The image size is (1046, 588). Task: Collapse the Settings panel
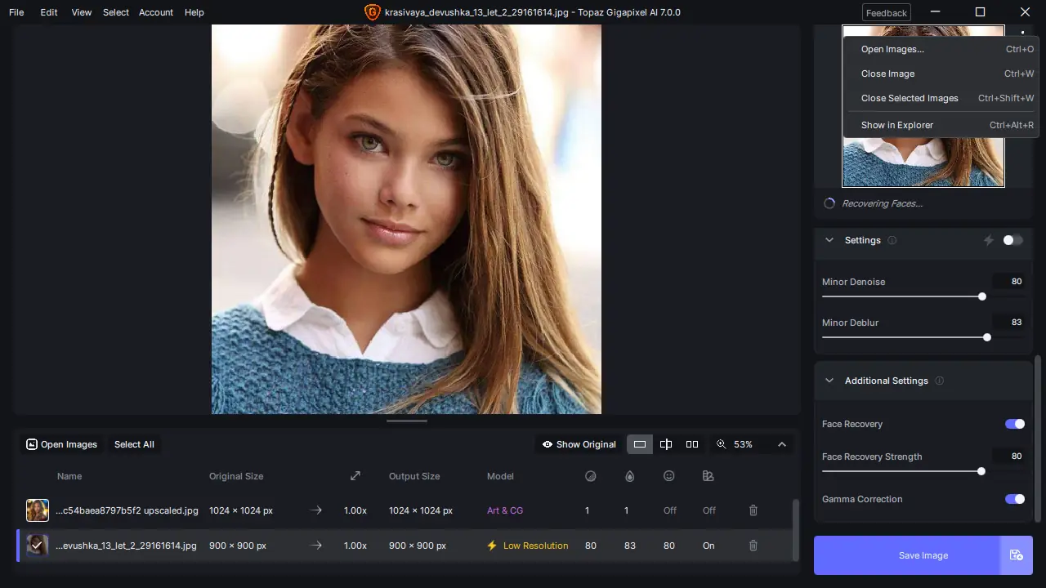coord(829,240)
